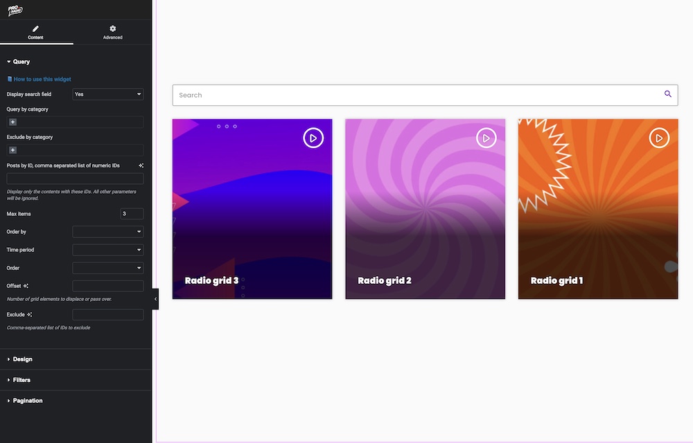
Task: Expand the Filters section
Action: 21,380
